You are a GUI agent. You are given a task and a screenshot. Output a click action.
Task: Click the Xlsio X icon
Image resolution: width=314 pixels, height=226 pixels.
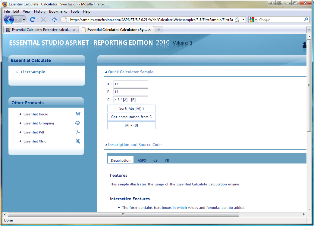tap(78, 141)
